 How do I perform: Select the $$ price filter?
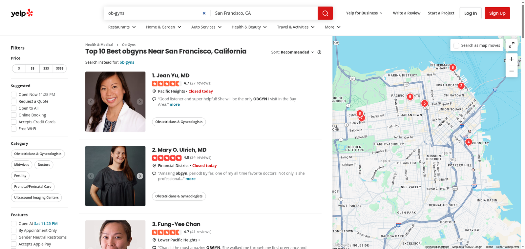click(x=32, y=69)
